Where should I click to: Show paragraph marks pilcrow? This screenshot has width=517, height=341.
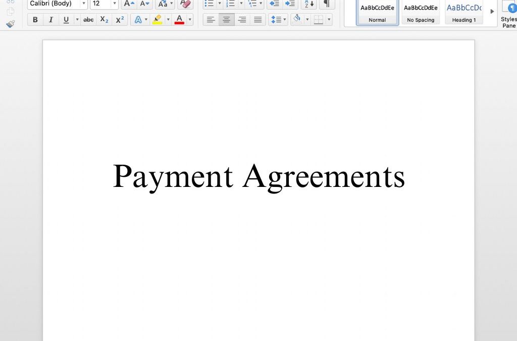coord(327,4)
